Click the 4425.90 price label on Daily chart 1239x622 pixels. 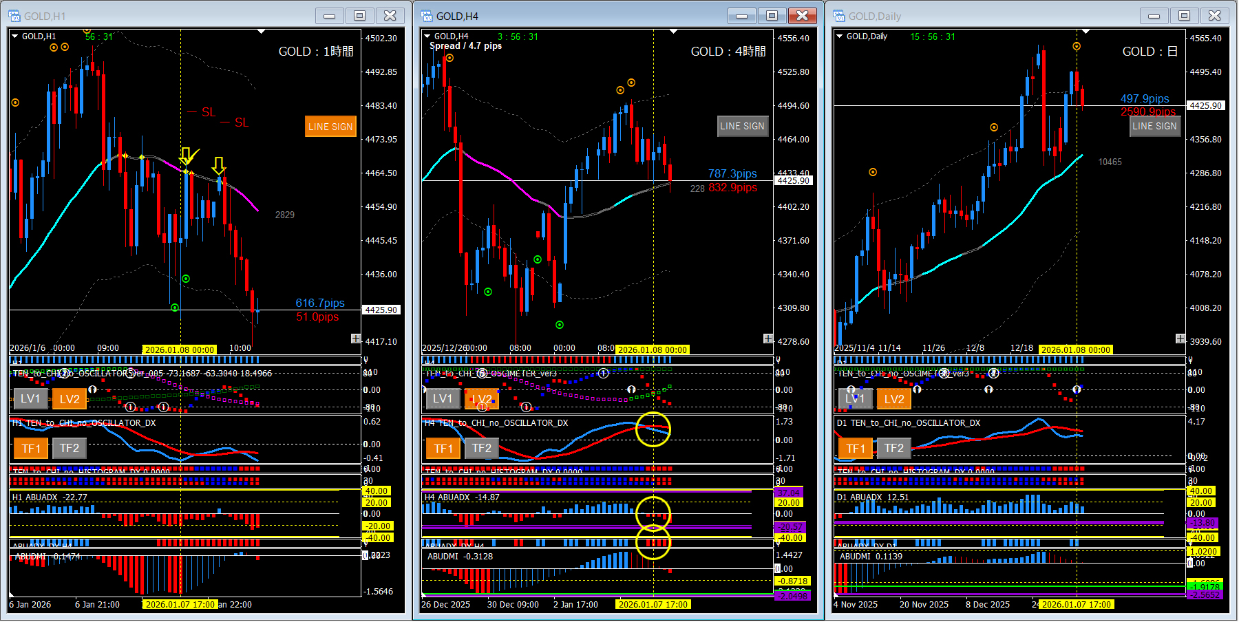[x=1206, y=106]
